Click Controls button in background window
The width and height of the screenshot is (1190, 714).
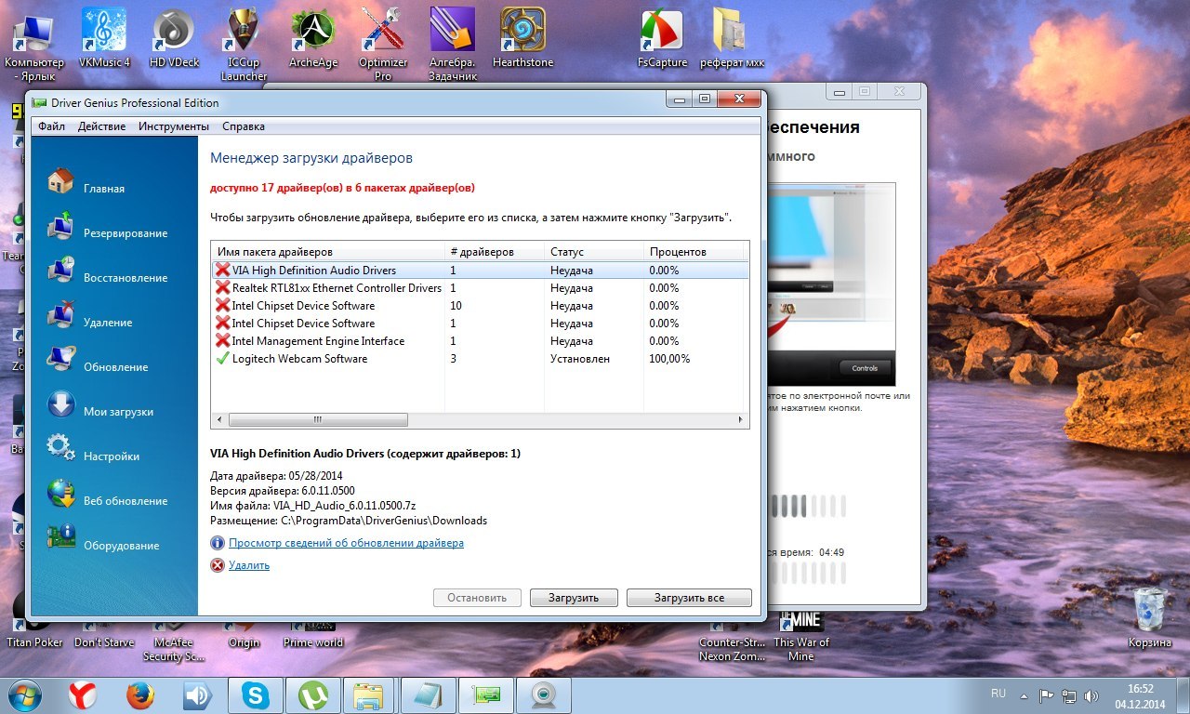[x=865, y=368]
